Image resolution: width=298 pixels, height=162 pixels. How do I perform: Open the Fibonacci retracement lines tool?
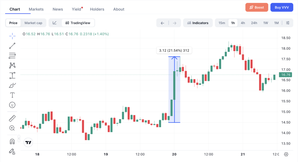[12, 56]
